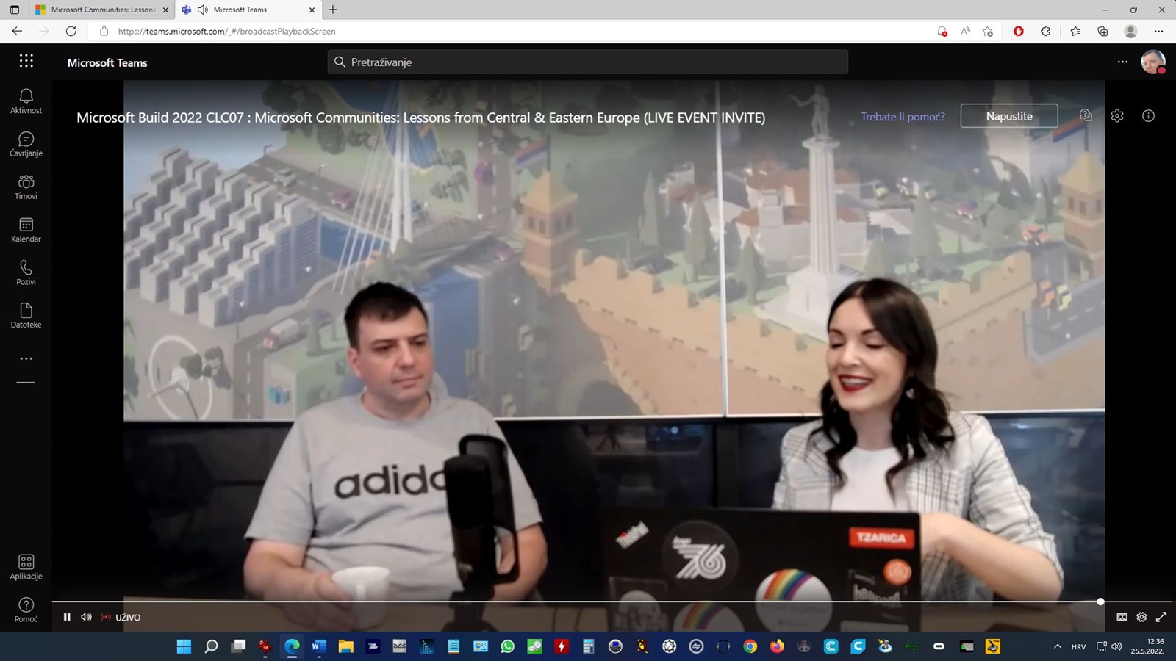The width and height of the screenshot is (1176, 661).
Task: Open Word from the taskbar
Action: click(318, 646)
